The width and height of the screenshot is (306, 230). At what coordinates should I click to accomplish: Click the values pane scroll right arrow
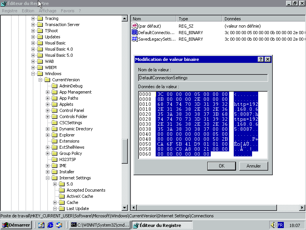click(302, 207)
